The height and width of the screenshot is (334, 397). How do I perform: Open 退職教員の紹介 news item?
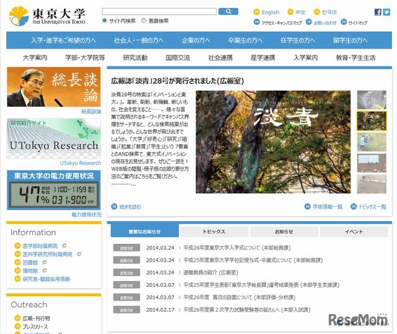click(x=211, y=273)
